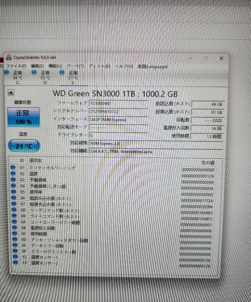Click the serial number field 25259H410722
This screenshot has width=251, height=302.
point(118,112)
